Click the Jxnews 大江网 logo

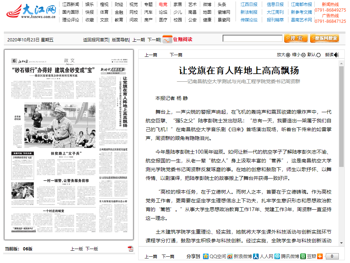coord(31,12)
